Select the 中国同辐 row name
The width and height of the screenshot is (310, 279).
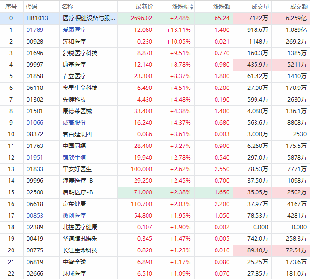pos(74,146)
